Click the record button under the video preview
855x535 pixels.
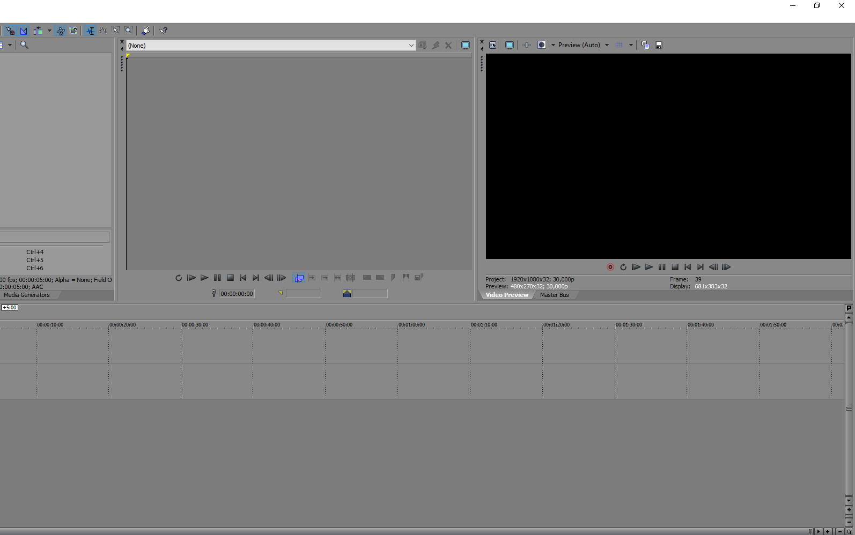(610, 267)
